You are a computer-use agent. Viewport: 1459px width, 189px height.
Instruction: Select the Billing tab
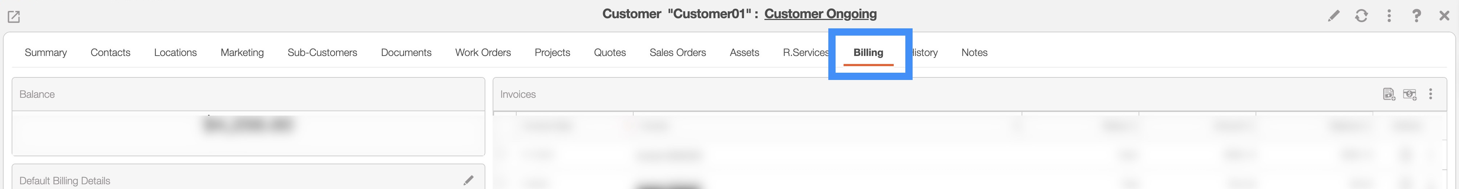click(868, 53)
